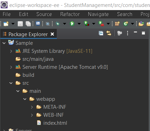Image resolution: width=150 pixels, height=131 pixels.
Task: Click the Eclipse window icon in title bar
Action: tap(4, 5)
